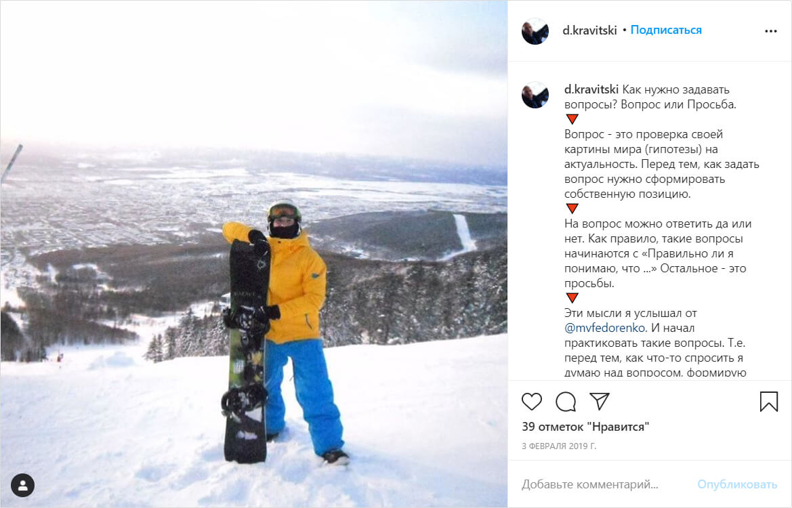Like the post with heart icon
The image size is (792, 508).
click(x=531, y=402)
